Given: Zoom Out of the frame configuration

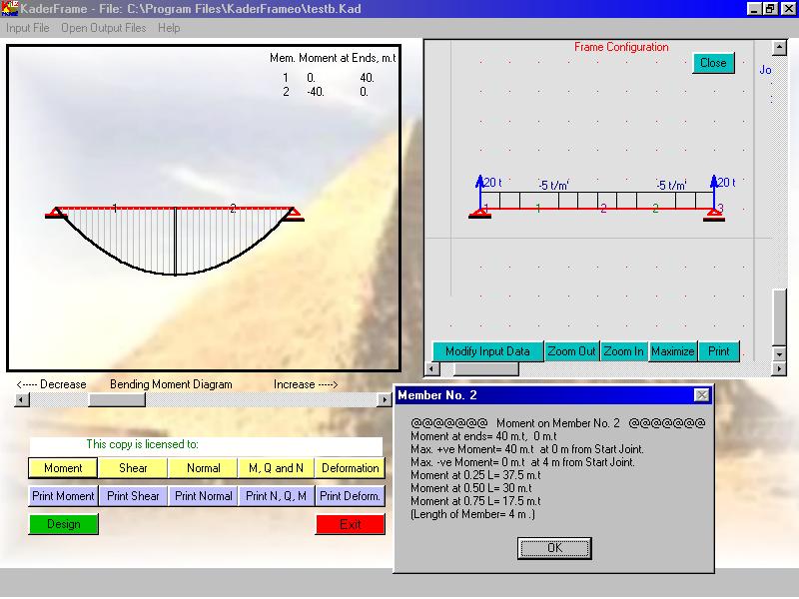Looking at the screenshot, I should click(571, 351).
